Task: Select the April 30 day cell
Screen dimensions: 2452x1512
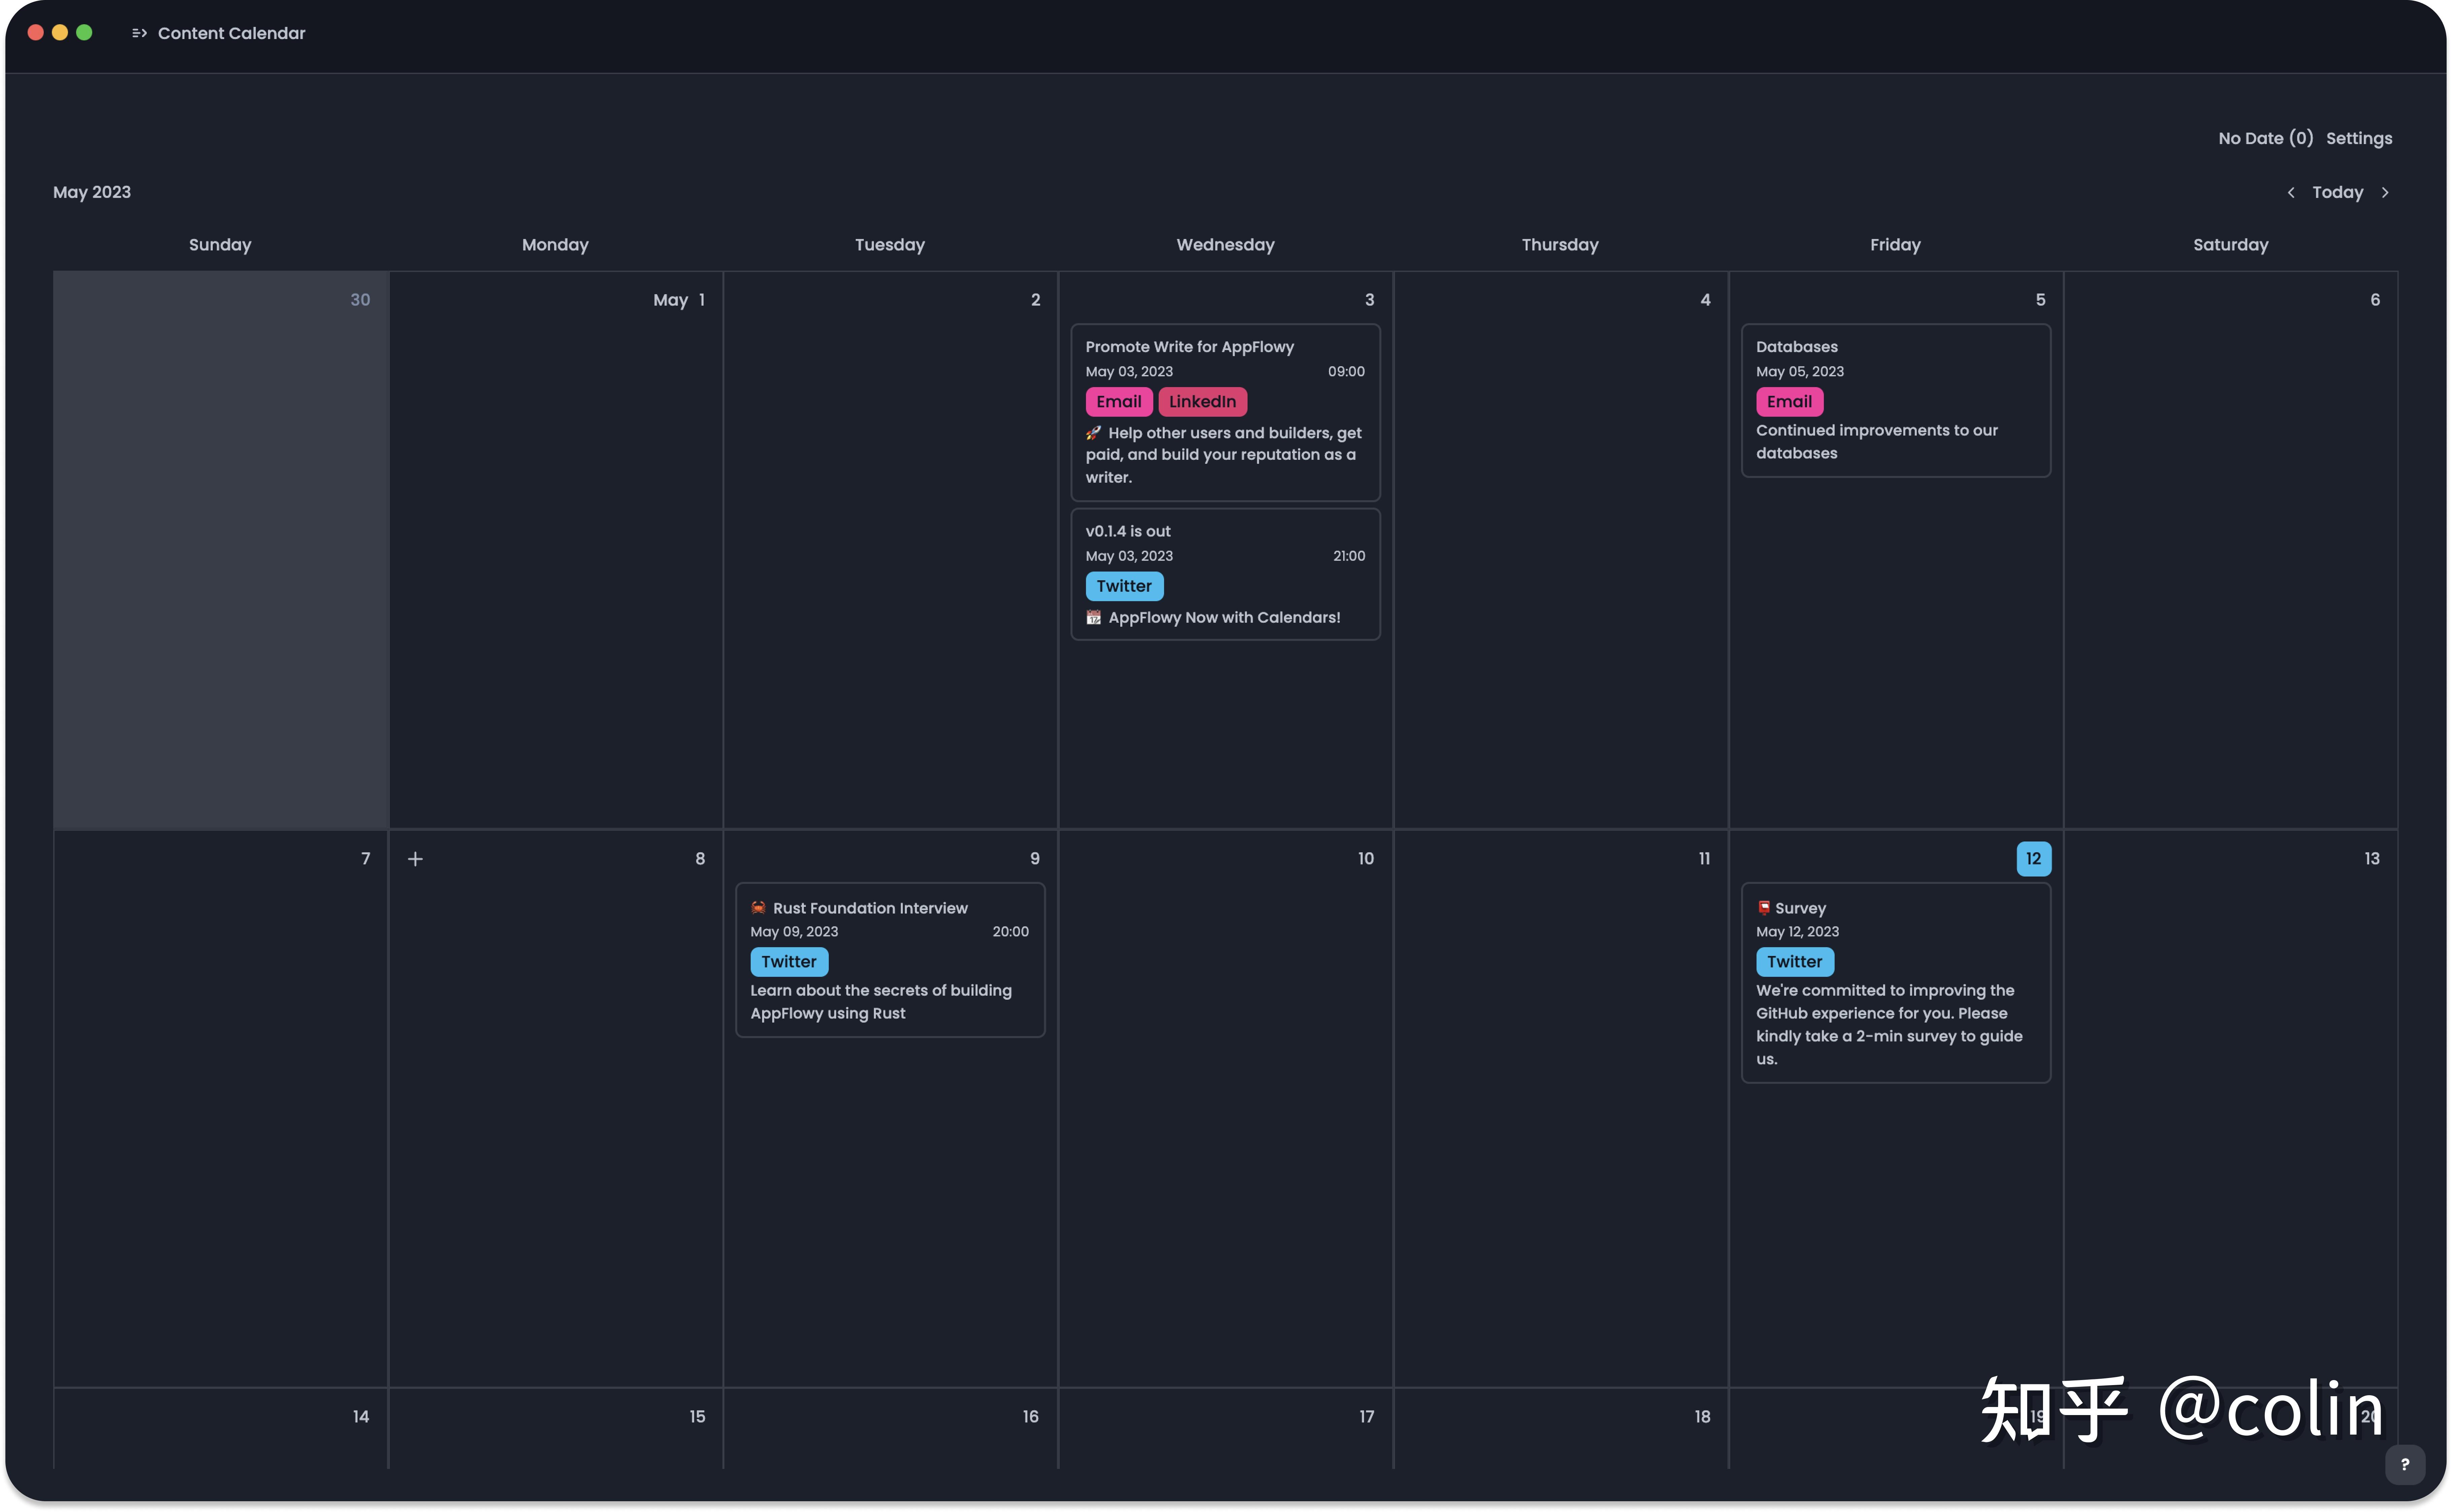Action: click(x=220, y=550)
